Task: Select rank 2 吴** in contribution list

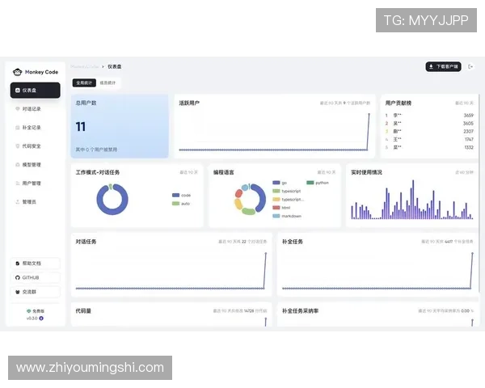Action: (429, 123)
